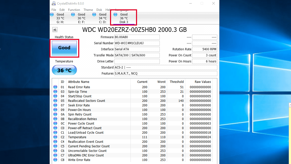This screenshot has height=164, width=291.
Task: Open the Function menu
Action: pyautogui.click(x=74, y=10)
